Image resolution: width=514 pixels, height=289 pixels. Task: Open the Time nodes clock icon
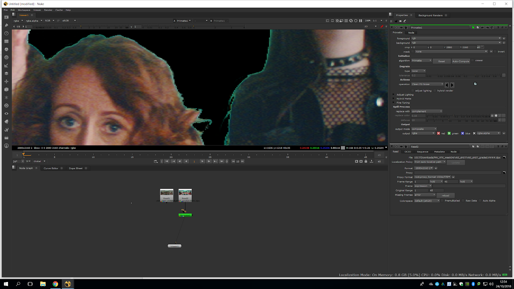pos(6,33)
